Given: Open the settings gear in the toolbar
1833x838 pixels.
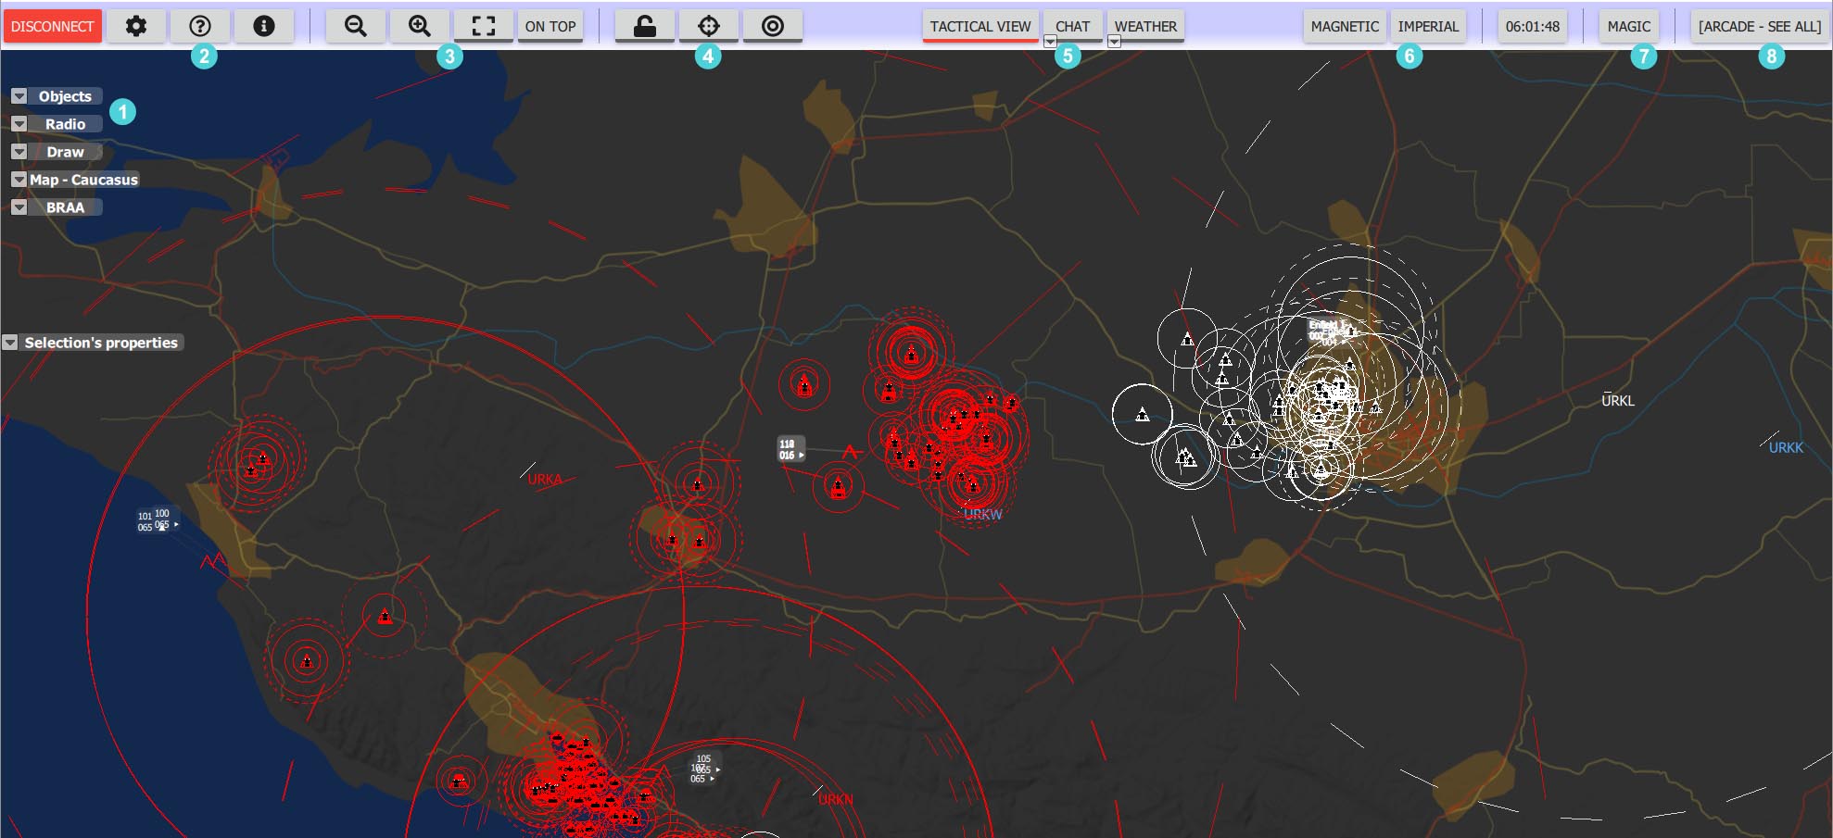Looking at the screenshot, I should pyautogui.click(x=136, y=26).
